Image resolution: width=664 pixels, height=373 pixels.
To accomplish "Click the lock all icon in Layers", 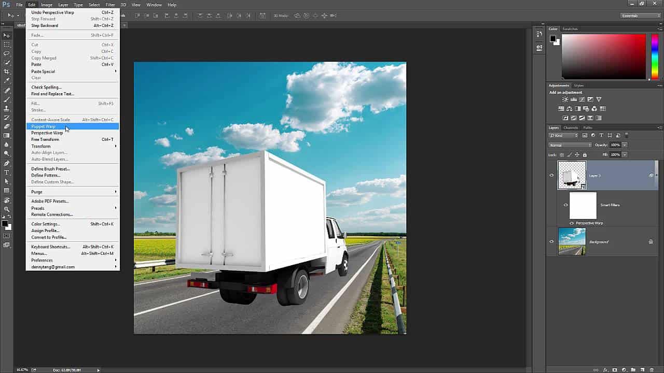I will pos(585,155).
